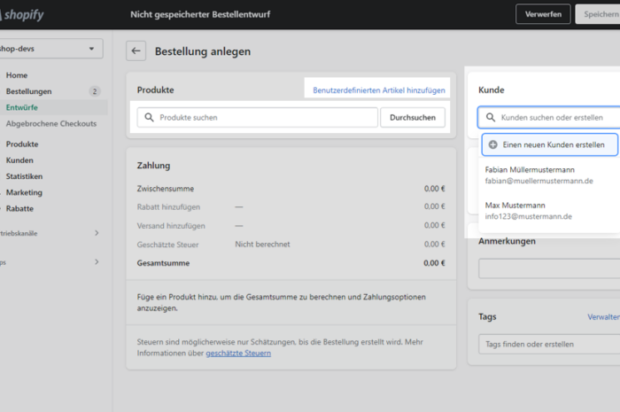Image resolution: width=620 pixels, height=412 pixels.
Task: Select customer Fabian Müllermustermann
Action: click(549, 175)
